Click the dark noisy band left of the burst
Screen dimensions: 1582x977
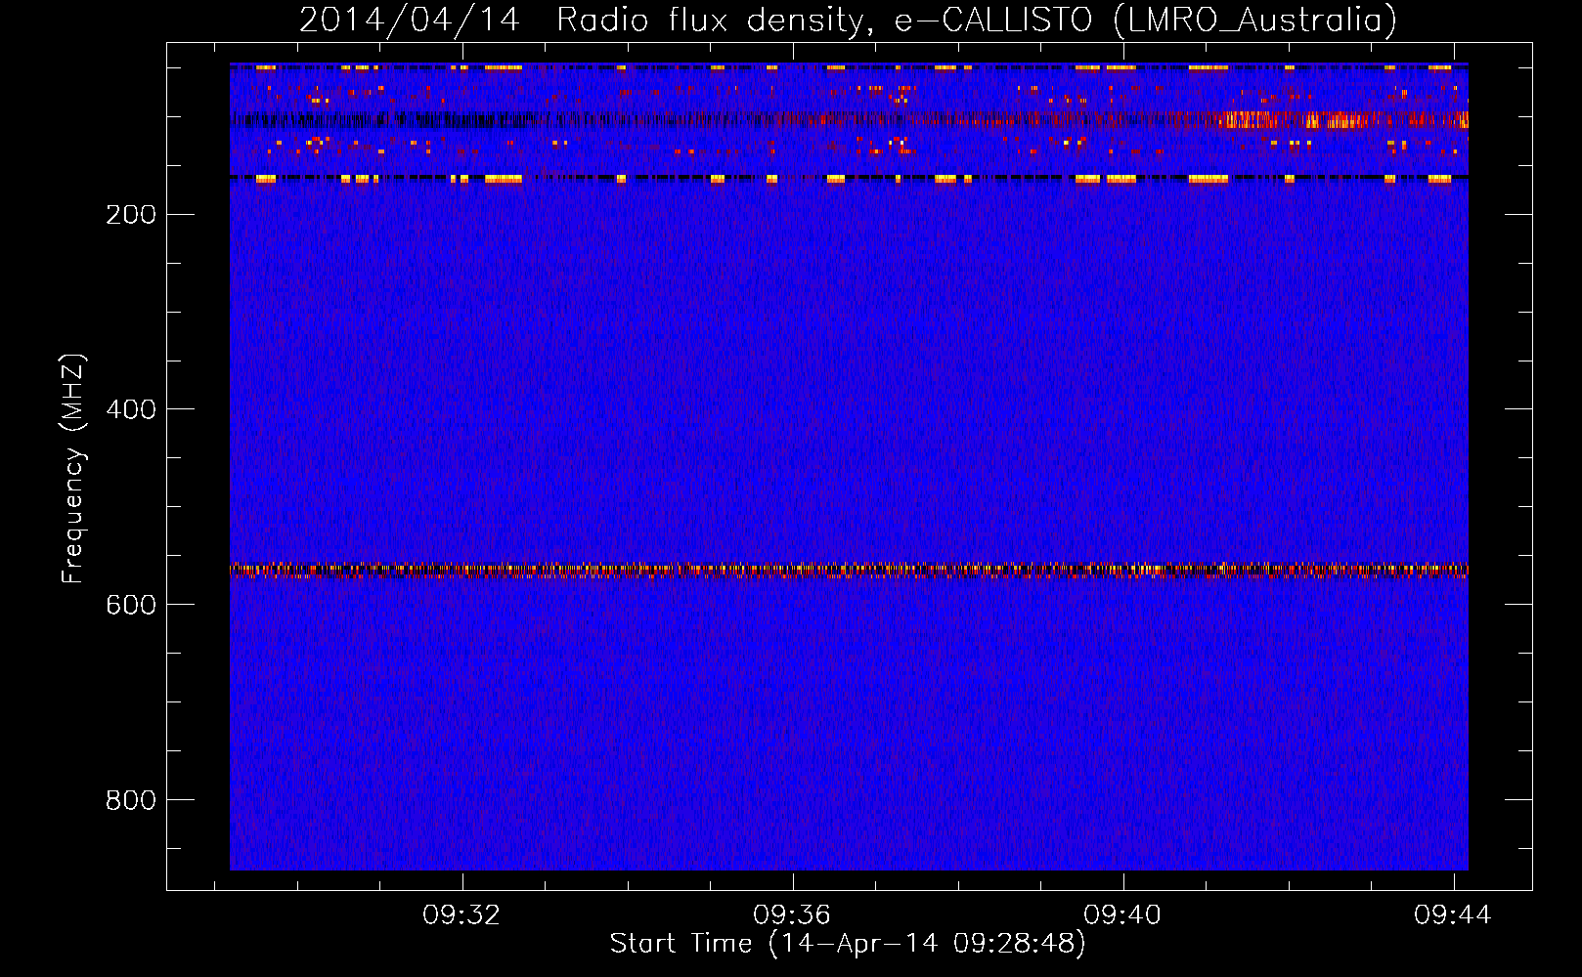(391, 120)
